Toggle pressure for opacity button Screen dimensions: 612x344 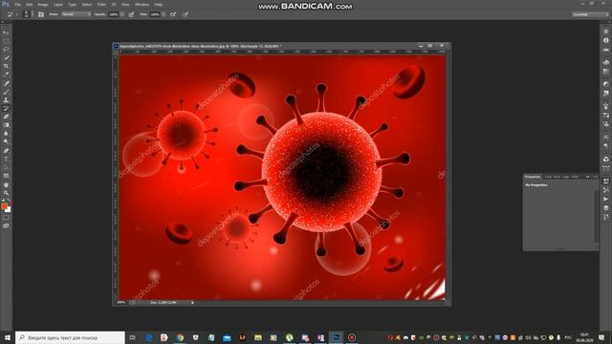[132, 14]
